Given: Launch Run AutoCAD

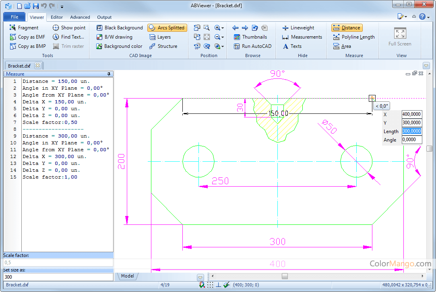Looking at the screenshot, I should point(252,46).
